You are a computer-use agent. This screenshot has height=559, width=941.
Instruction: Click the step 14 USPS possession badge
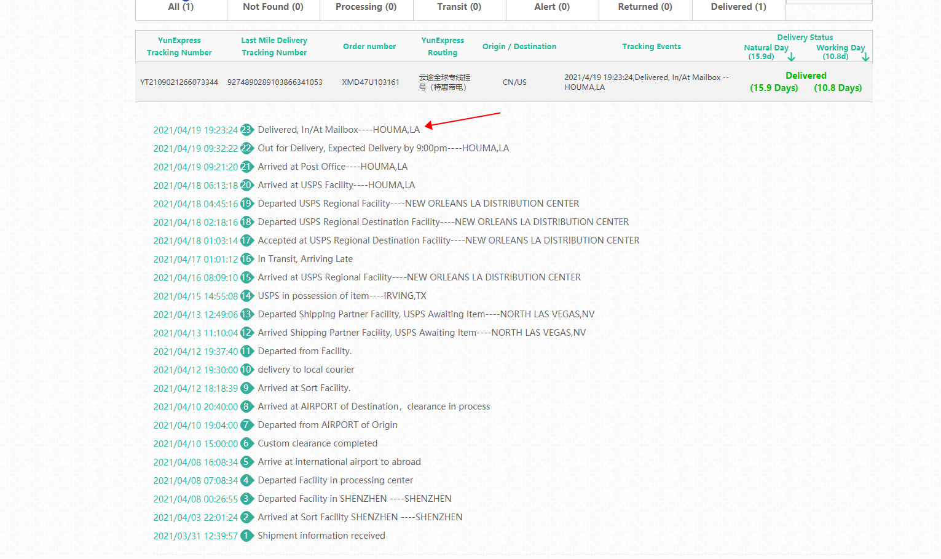(x=246, y=296)
